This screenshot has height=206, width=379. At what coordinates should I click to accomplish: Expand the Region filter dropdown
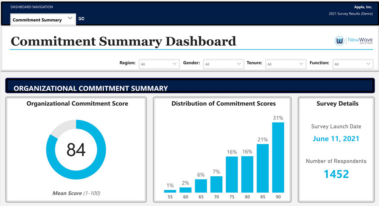coord(159,64)
